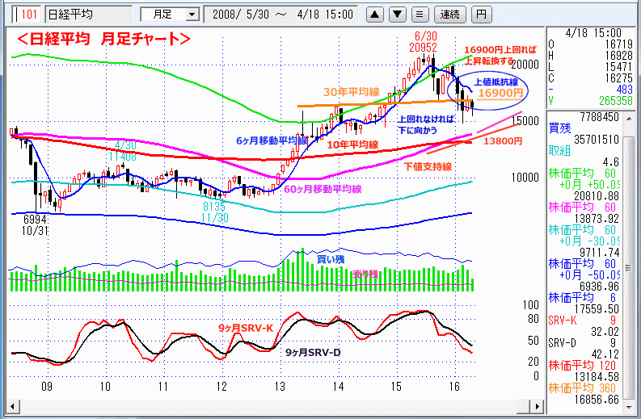This screenshot has height=419, width=641.
Task: Click the down triangle button in toolbar
Action: coord(397,14)
